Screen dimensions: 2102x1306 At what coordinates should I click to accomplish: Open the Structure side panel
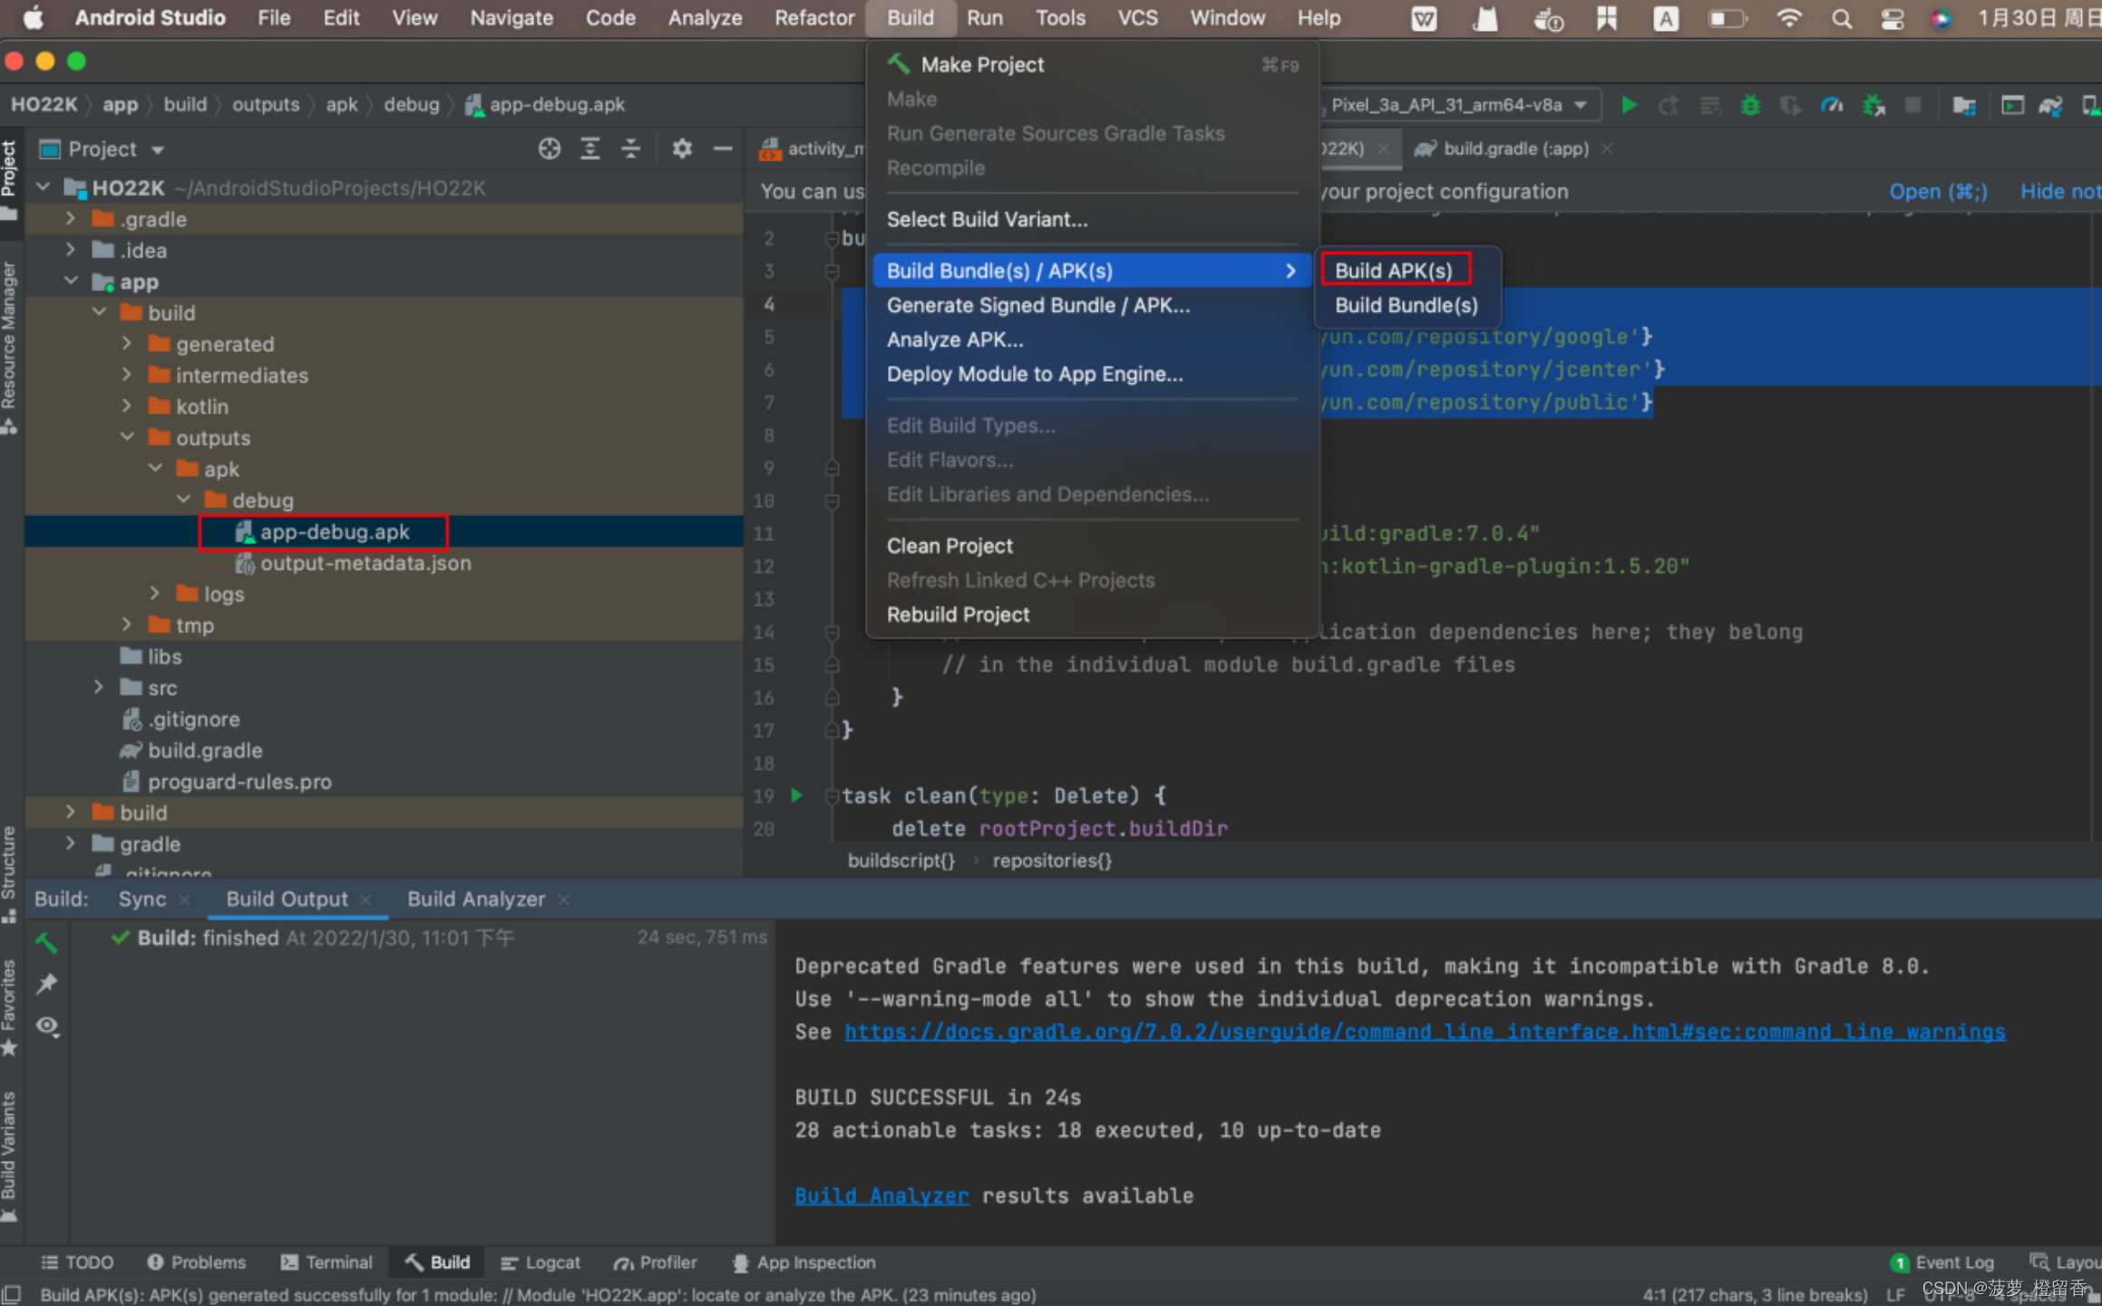point(9,873)
